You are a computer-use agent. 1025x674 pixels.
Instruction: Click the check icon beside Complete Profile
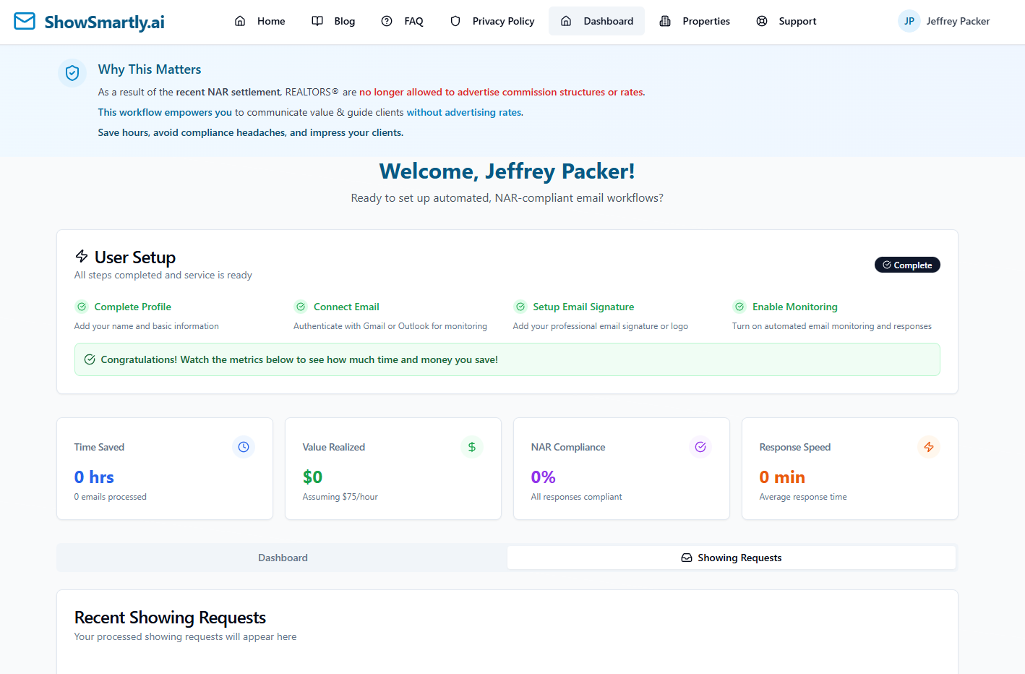tap(82, 307)
